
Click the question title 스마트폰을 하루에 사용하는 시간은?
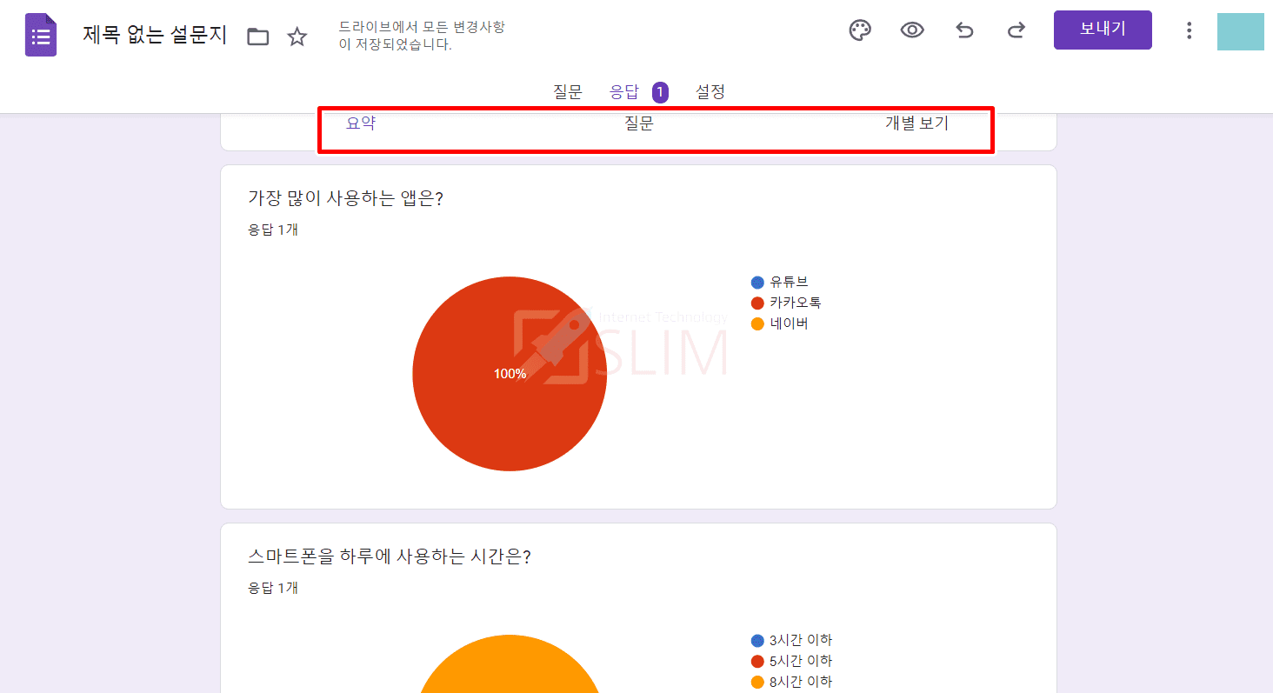(x=390, y=556)
